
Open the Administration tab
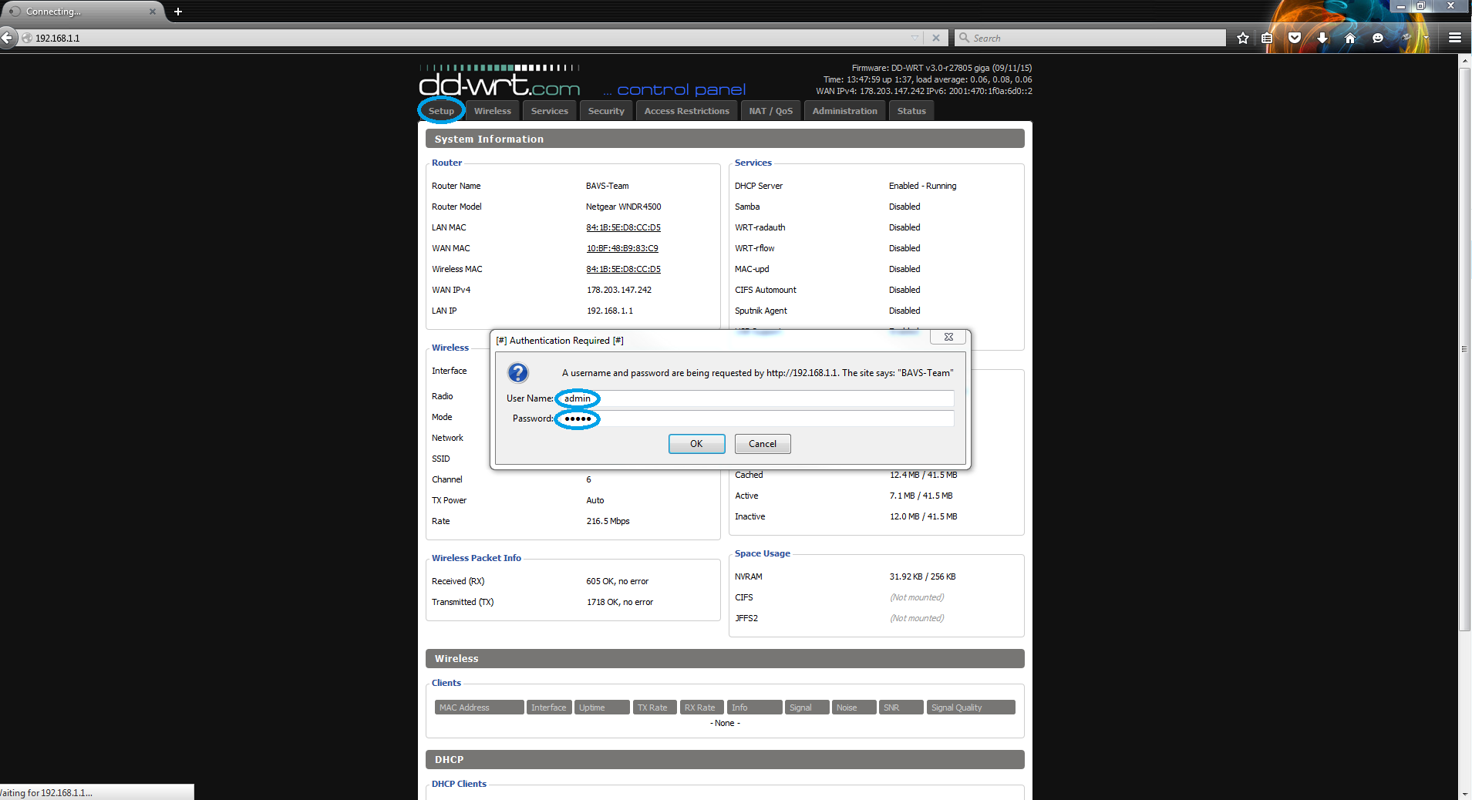(844, 111)
